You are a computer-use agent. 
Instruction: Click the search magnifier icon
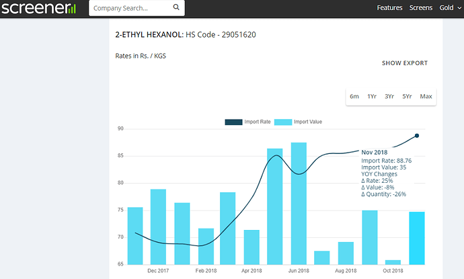[x=176, y=8]
